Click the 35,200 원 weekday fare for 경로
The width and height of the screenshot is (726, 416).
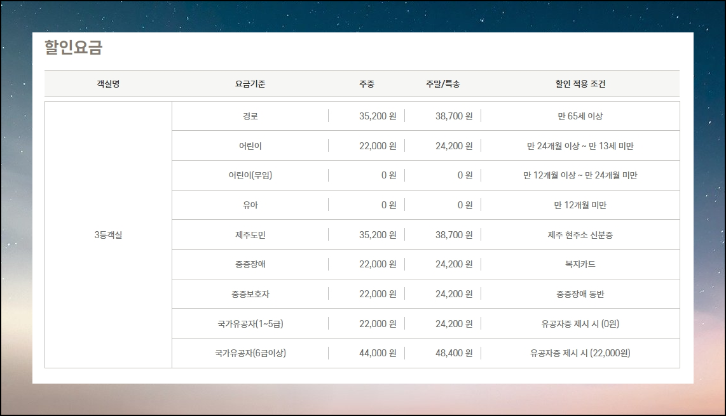[378, 116]
